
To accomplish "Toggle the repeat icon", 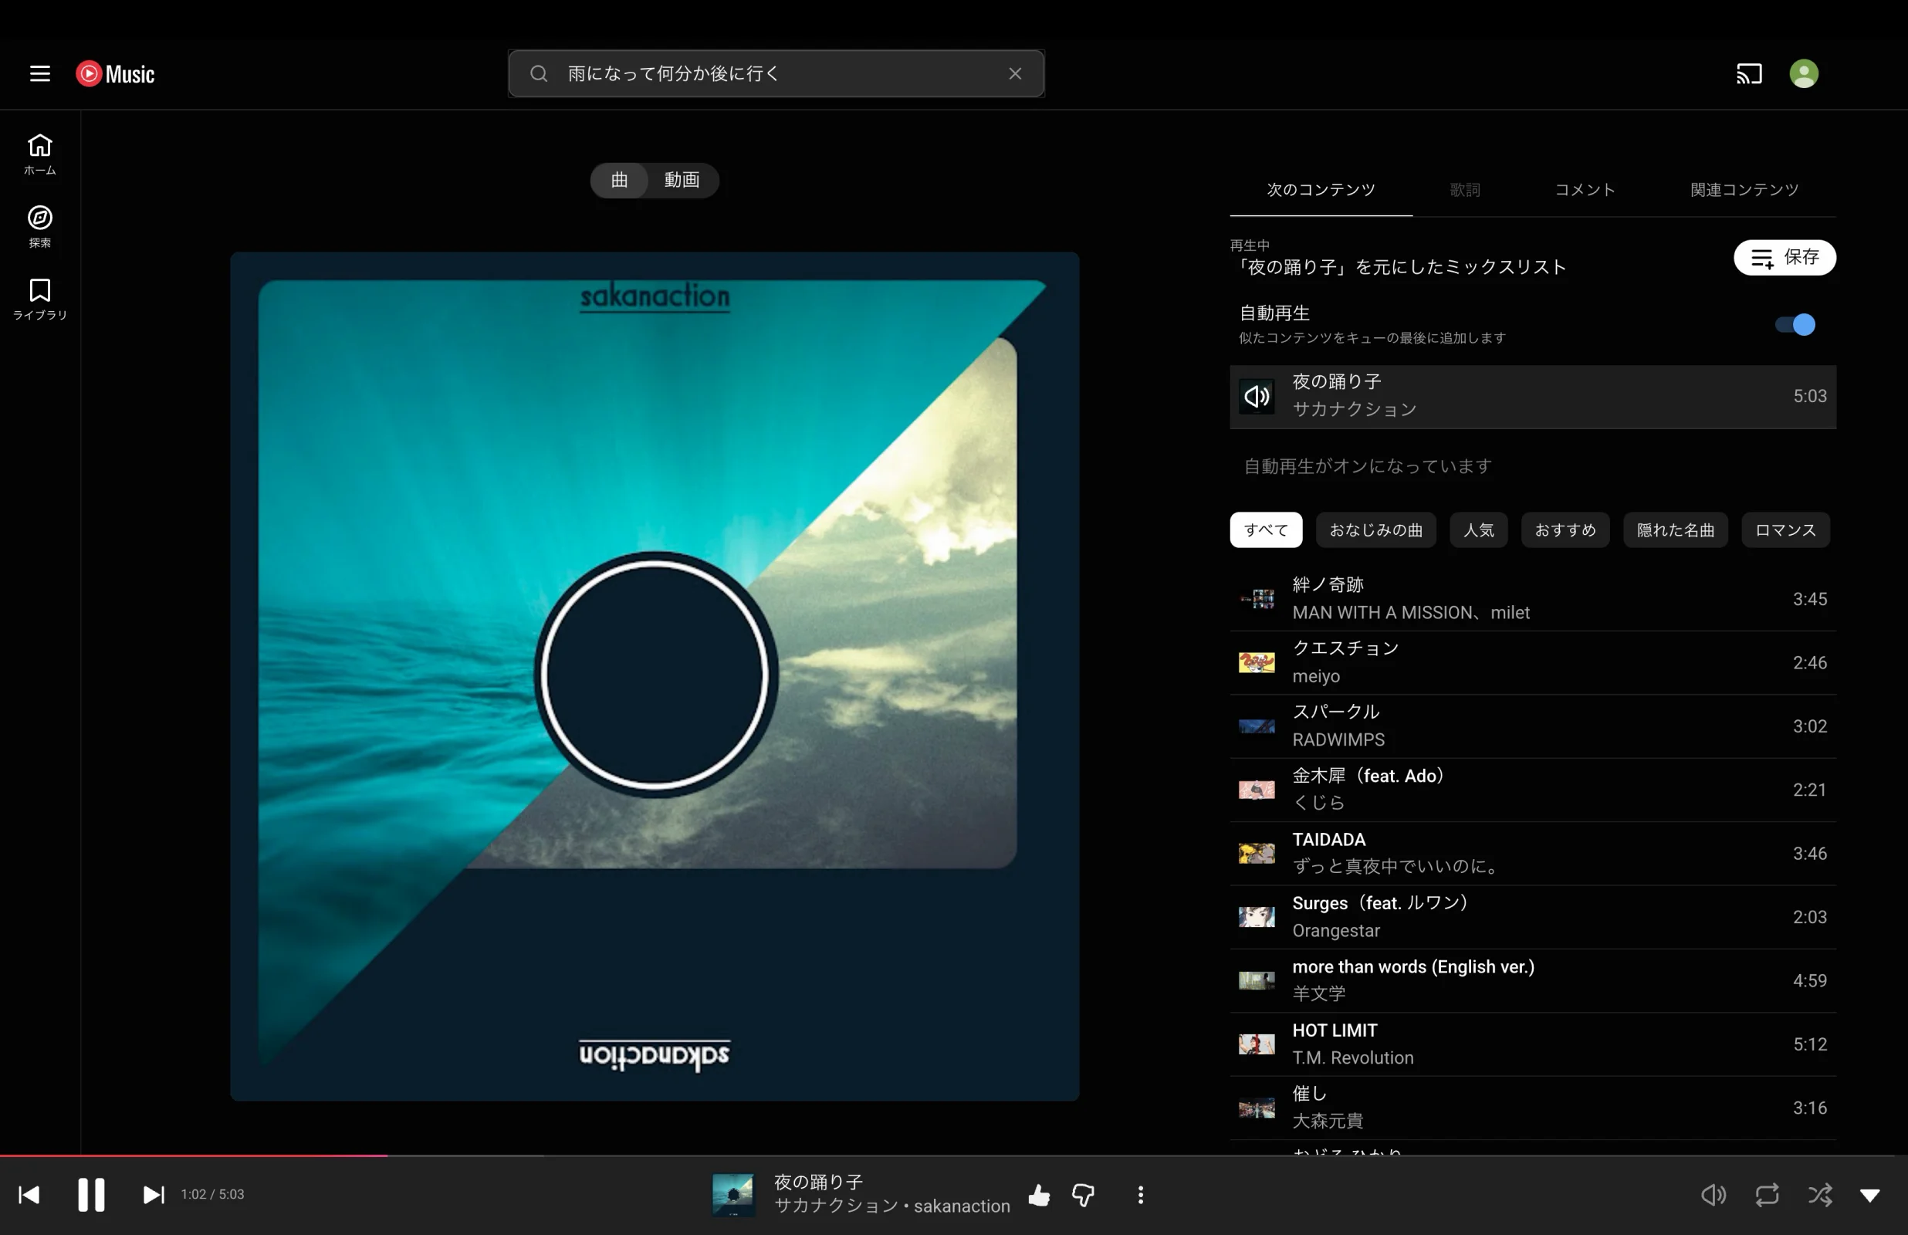I will (1767, 1195).
